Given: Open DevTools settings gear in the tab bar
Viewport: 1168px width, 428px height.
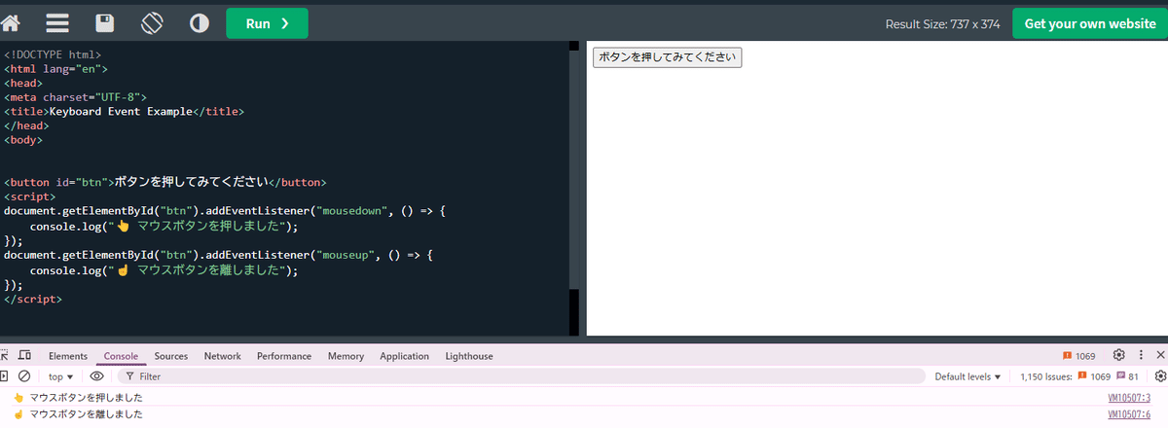Looking at the screenshot, I should (x=1119, y=356).
